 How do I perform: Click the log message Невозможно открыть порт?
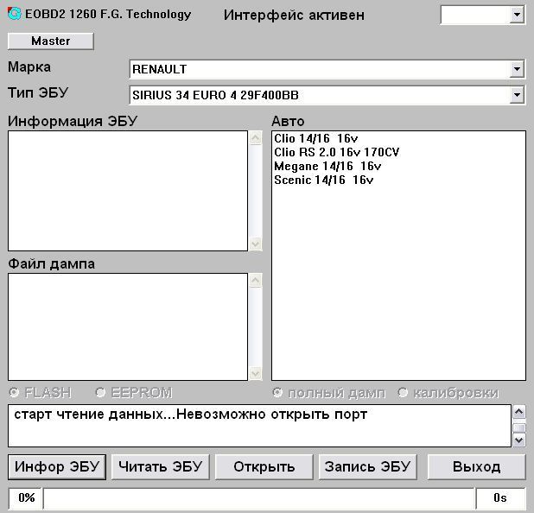(x=272, y=415)
